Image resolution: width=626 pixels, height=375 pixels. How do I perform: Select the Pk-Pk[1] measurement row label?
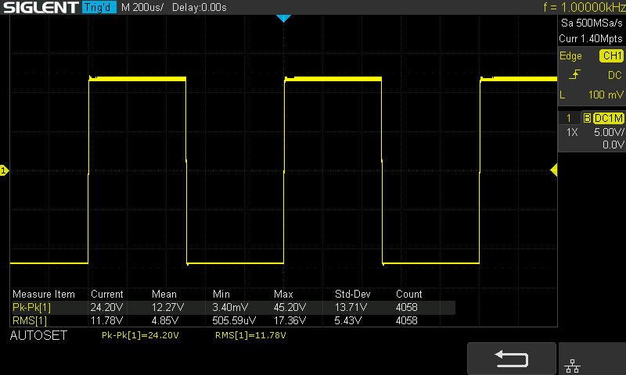[31, 308]
